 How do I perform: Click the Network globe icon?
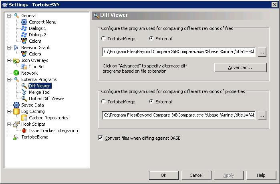pyautogui.click(x=16, y=73)
